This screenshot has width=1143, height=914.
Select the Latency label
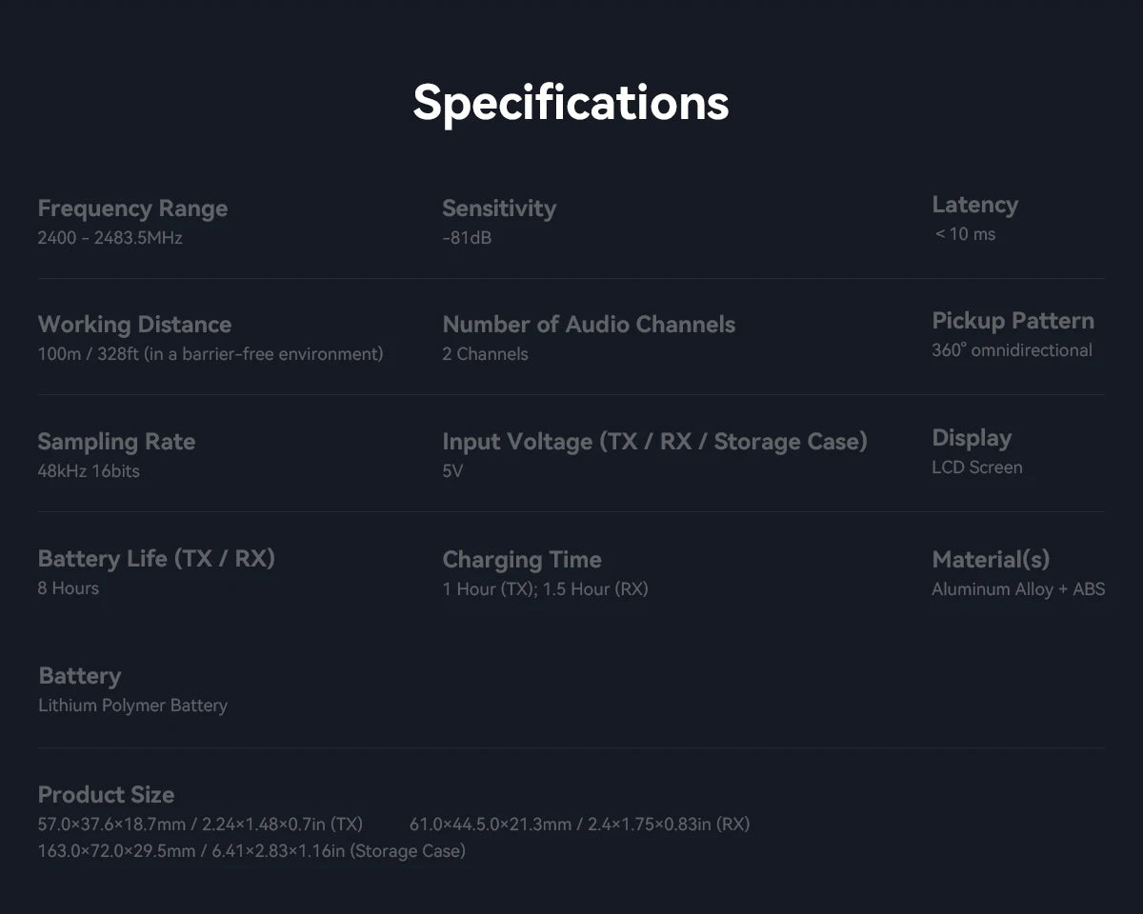point(974,205)
